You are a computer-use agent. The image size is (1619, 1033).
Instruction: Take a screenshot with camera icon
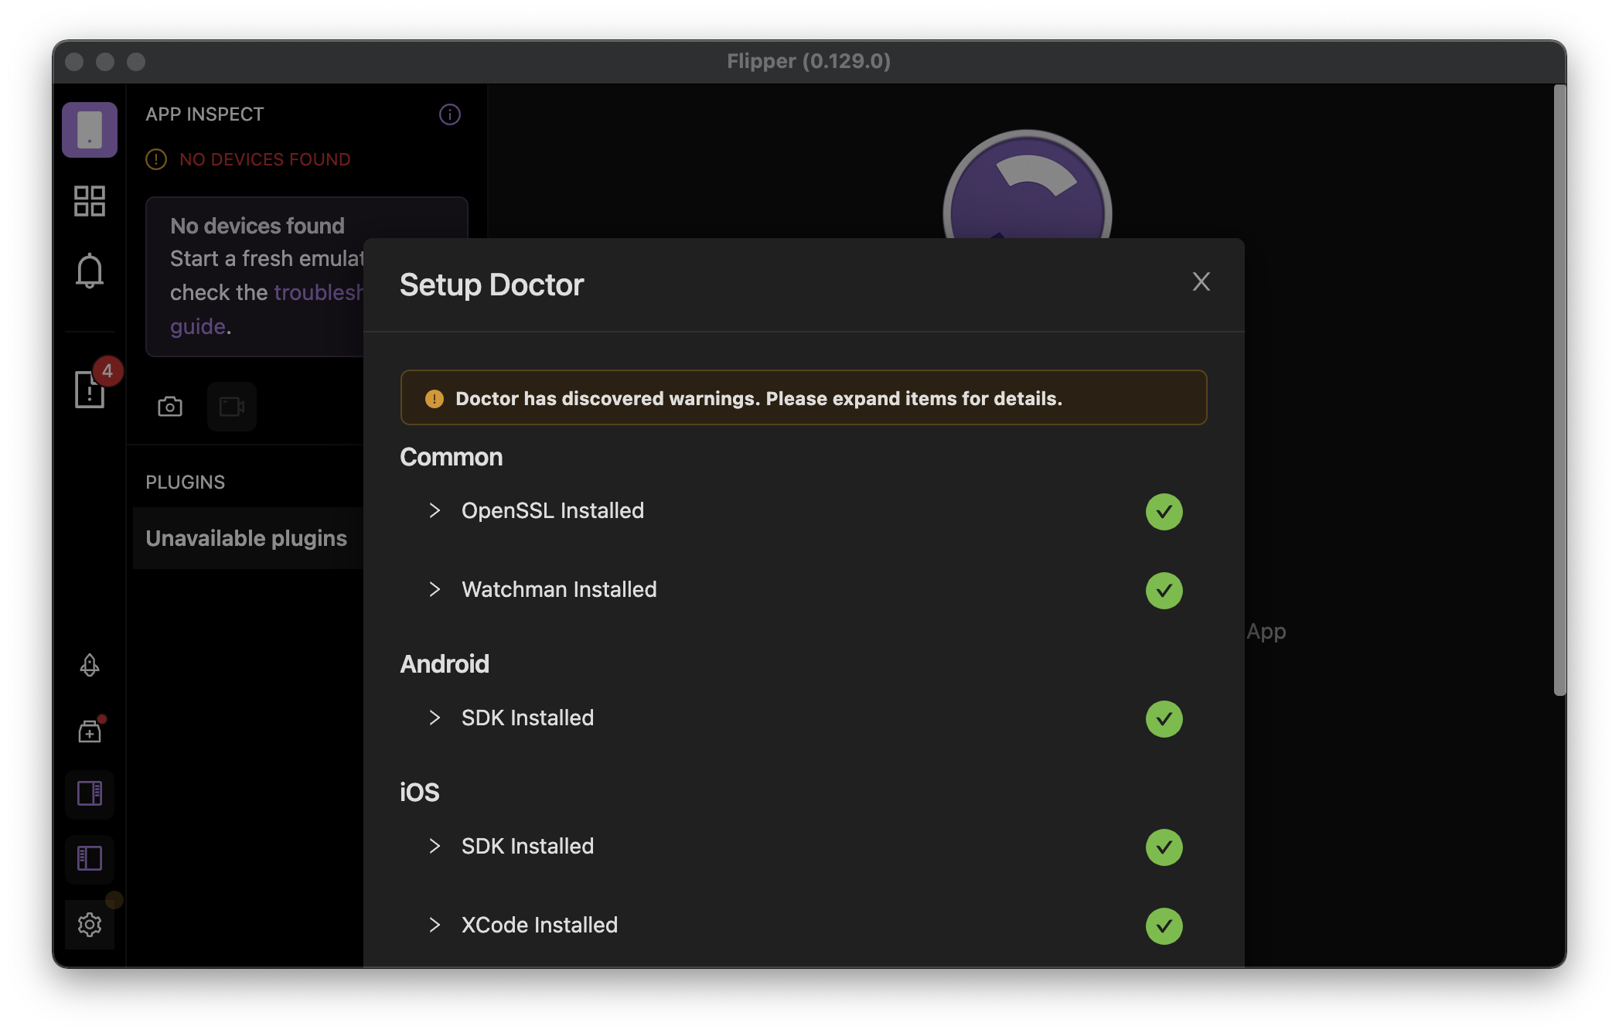(170, 407)
